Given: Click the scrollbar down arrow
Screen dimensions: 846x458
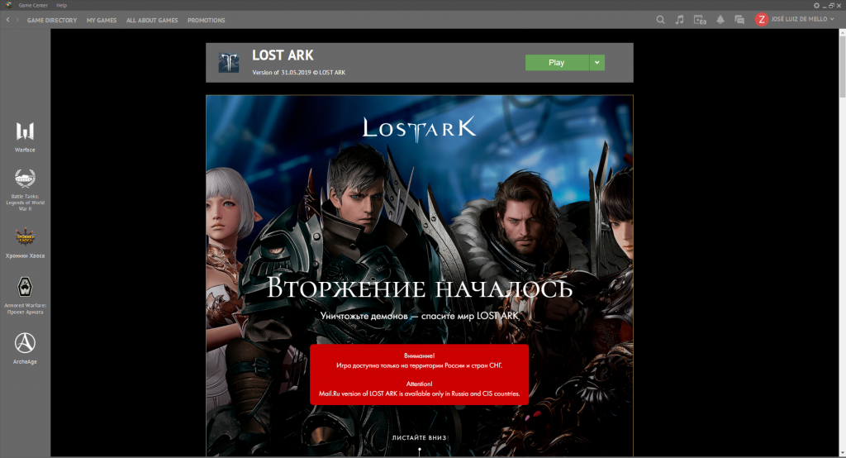Looking at the screenshot, I should point(842,454).
